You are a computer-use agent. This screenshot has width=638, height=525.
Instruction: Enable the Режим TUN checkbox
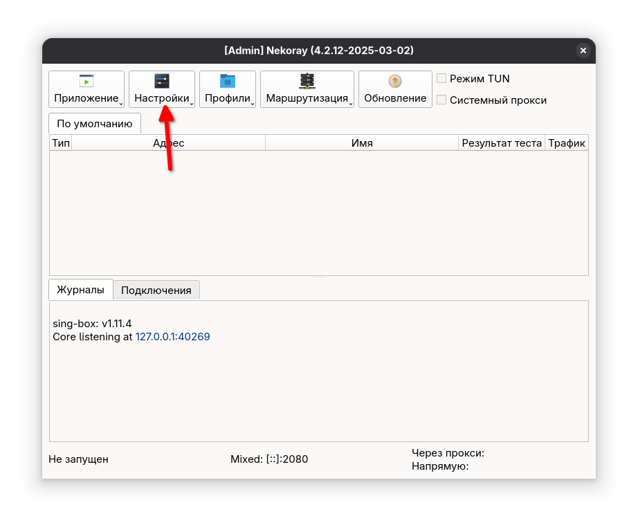[441, 78]
